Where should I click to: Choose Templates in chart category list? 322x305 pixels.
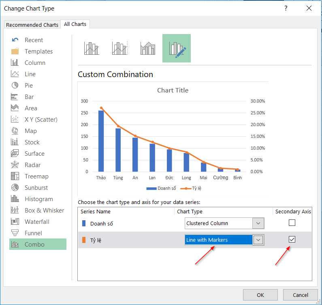click(x=38, y=51)
